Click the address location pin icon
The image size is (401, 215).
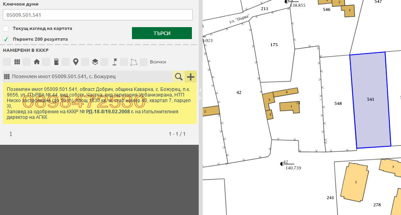coord(76,62)
